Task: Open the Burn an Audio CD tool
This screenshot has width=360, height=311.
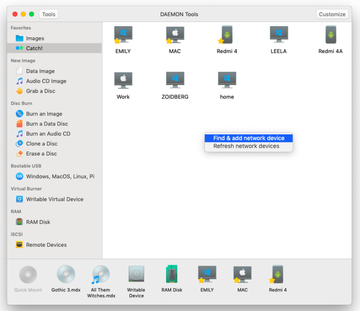Action: [45, 133]
